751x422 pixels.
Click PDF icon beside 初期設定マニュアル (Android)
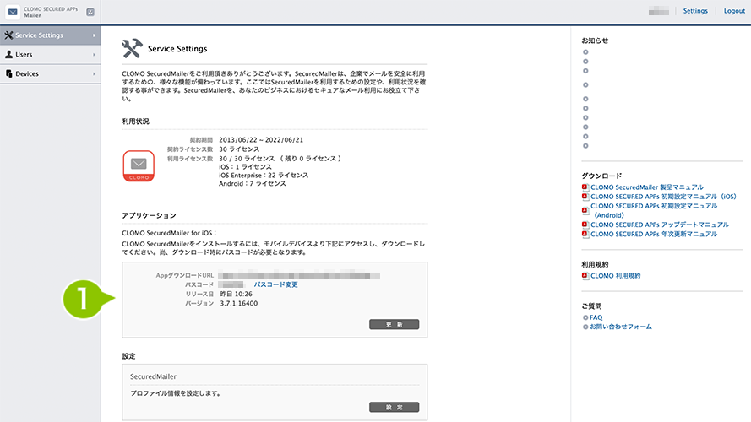point(585,210)
